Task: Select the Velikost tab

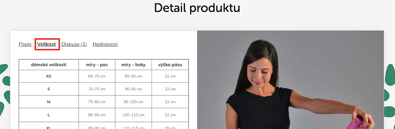Action: (47, 44)
